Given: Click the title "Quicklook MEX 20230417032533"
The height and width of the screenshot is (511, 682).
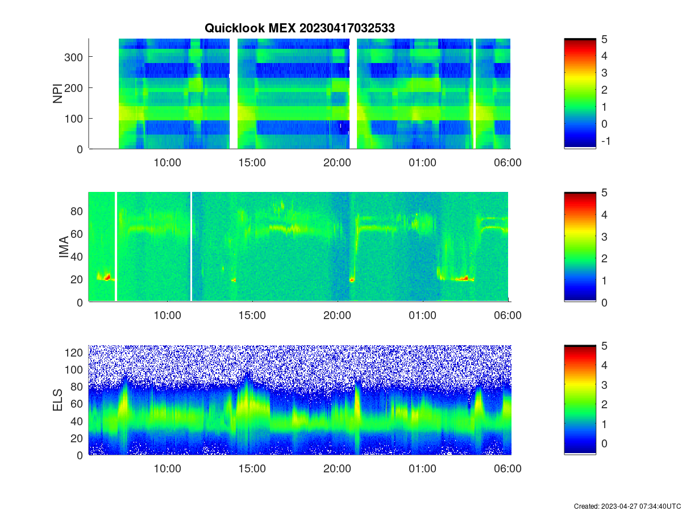Looking at the screenshot, I should pyautogui.click(x=300, y=28).
